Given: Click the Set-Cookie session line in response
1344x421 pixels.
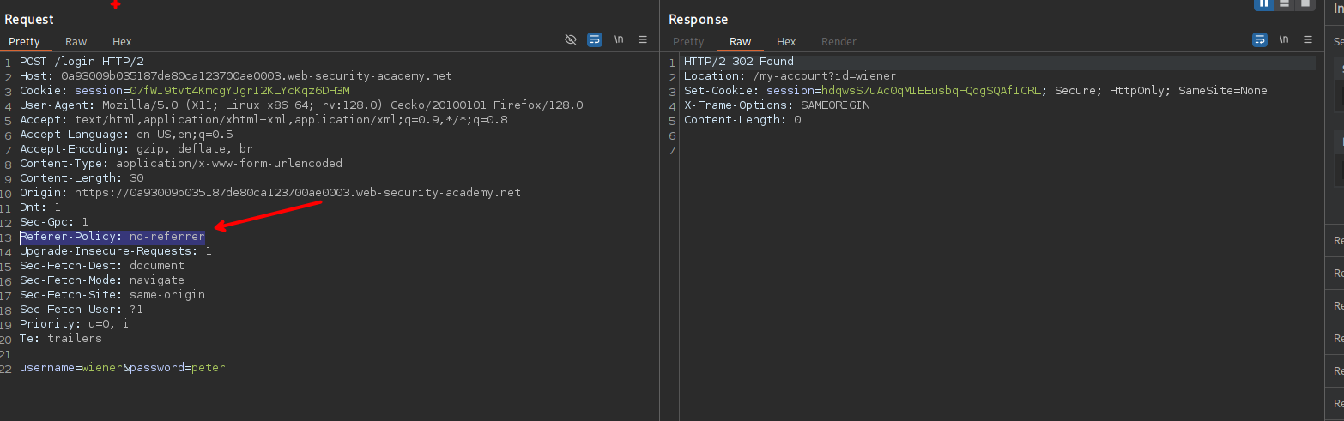Looking at the screenshot, I should pyautogui.click(x=975, y=91).
